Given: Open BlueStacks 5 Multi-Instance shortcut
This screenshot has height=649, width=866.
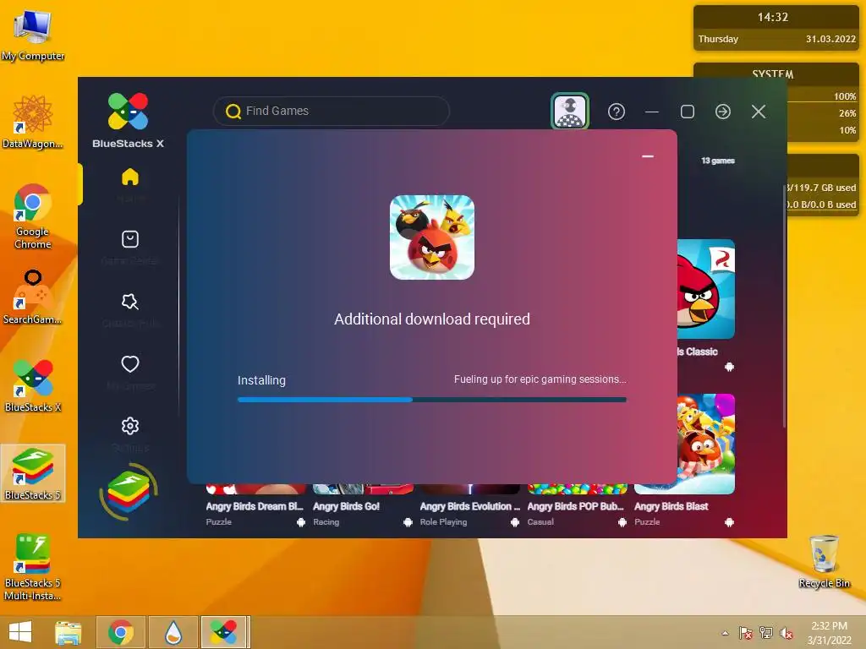Looking at the screenshot, I should point(33,567).
